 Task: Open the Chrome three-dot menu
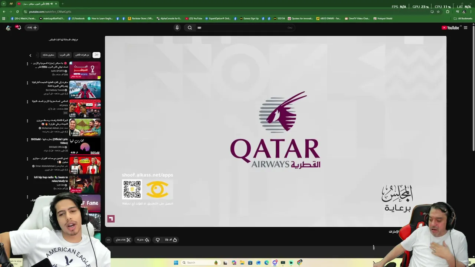471,11
